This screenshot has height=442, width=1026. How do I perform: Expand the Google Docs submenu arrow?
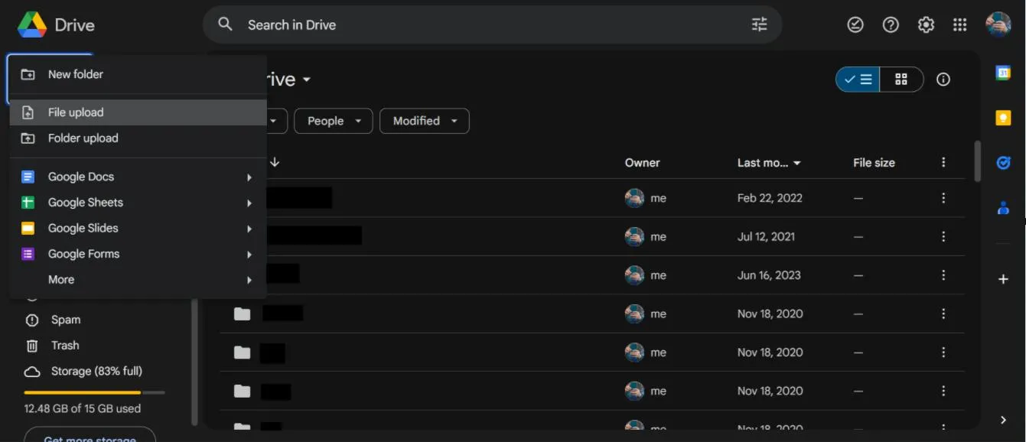click(249, 177)
